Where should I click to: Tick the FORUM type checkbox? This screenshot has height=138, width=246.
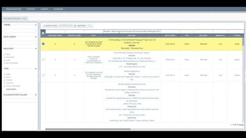[5, 80]
